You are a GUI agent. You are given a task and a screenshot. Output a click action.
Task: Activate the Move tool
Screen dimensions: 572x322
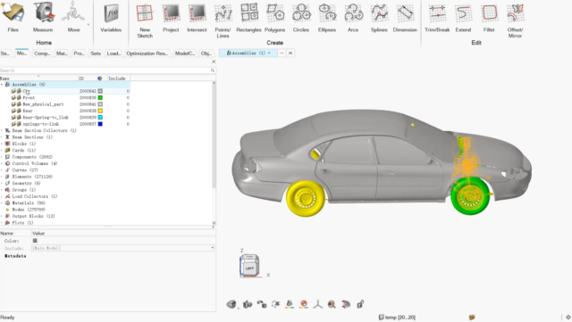coord(73,17)
